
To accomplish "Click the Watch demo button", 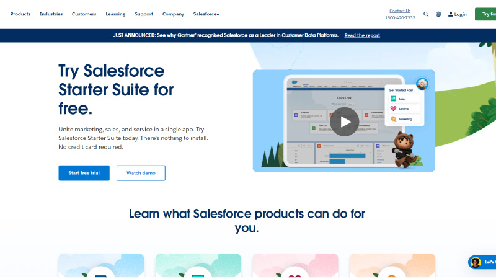I will [141, 173].
